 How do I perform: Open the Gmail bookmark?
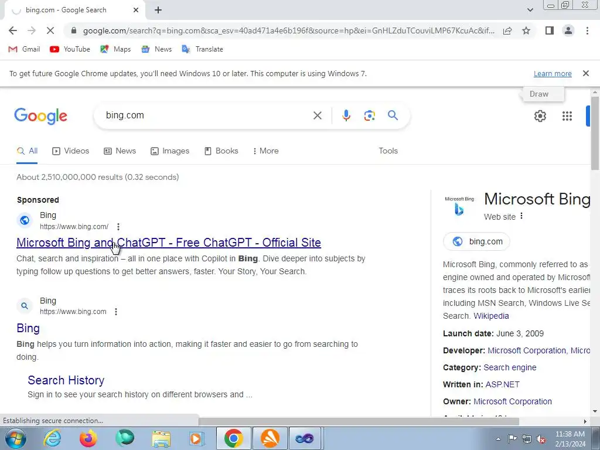tap(24, 49)
